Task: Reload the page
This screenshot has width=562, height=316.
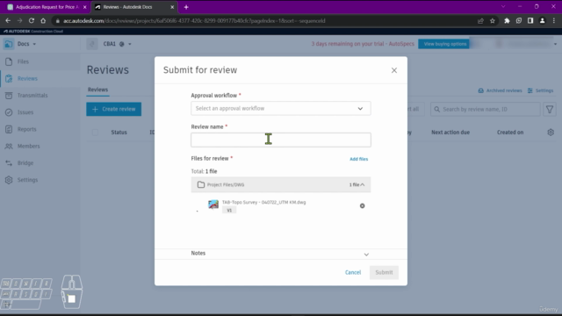Action: [x=32, y=21]
